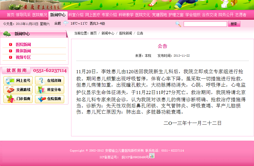Click the weather cloud icon

click(x=66, y=24)
